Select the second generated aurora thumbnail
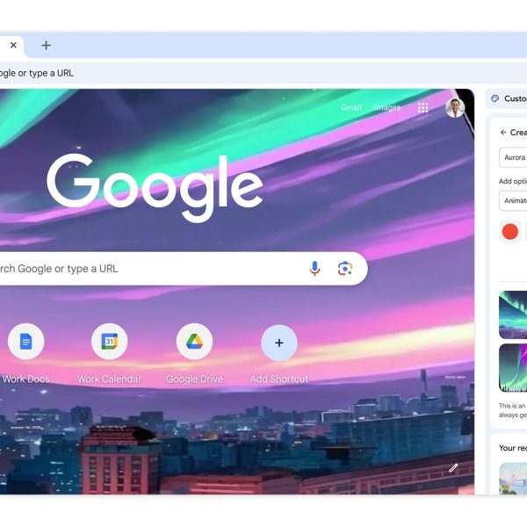 pos(513,368)
